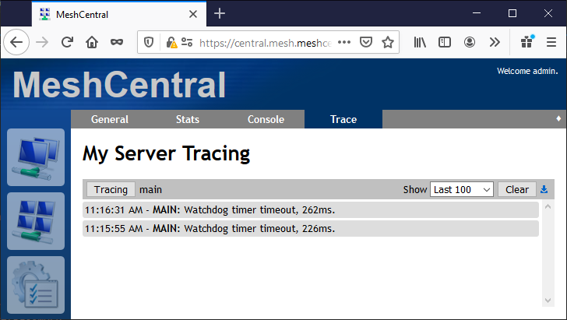Viewport: 567px width, 320px height.
Task: Go back to the previous page
Action: pyautogui.click(x=16, y=42)
